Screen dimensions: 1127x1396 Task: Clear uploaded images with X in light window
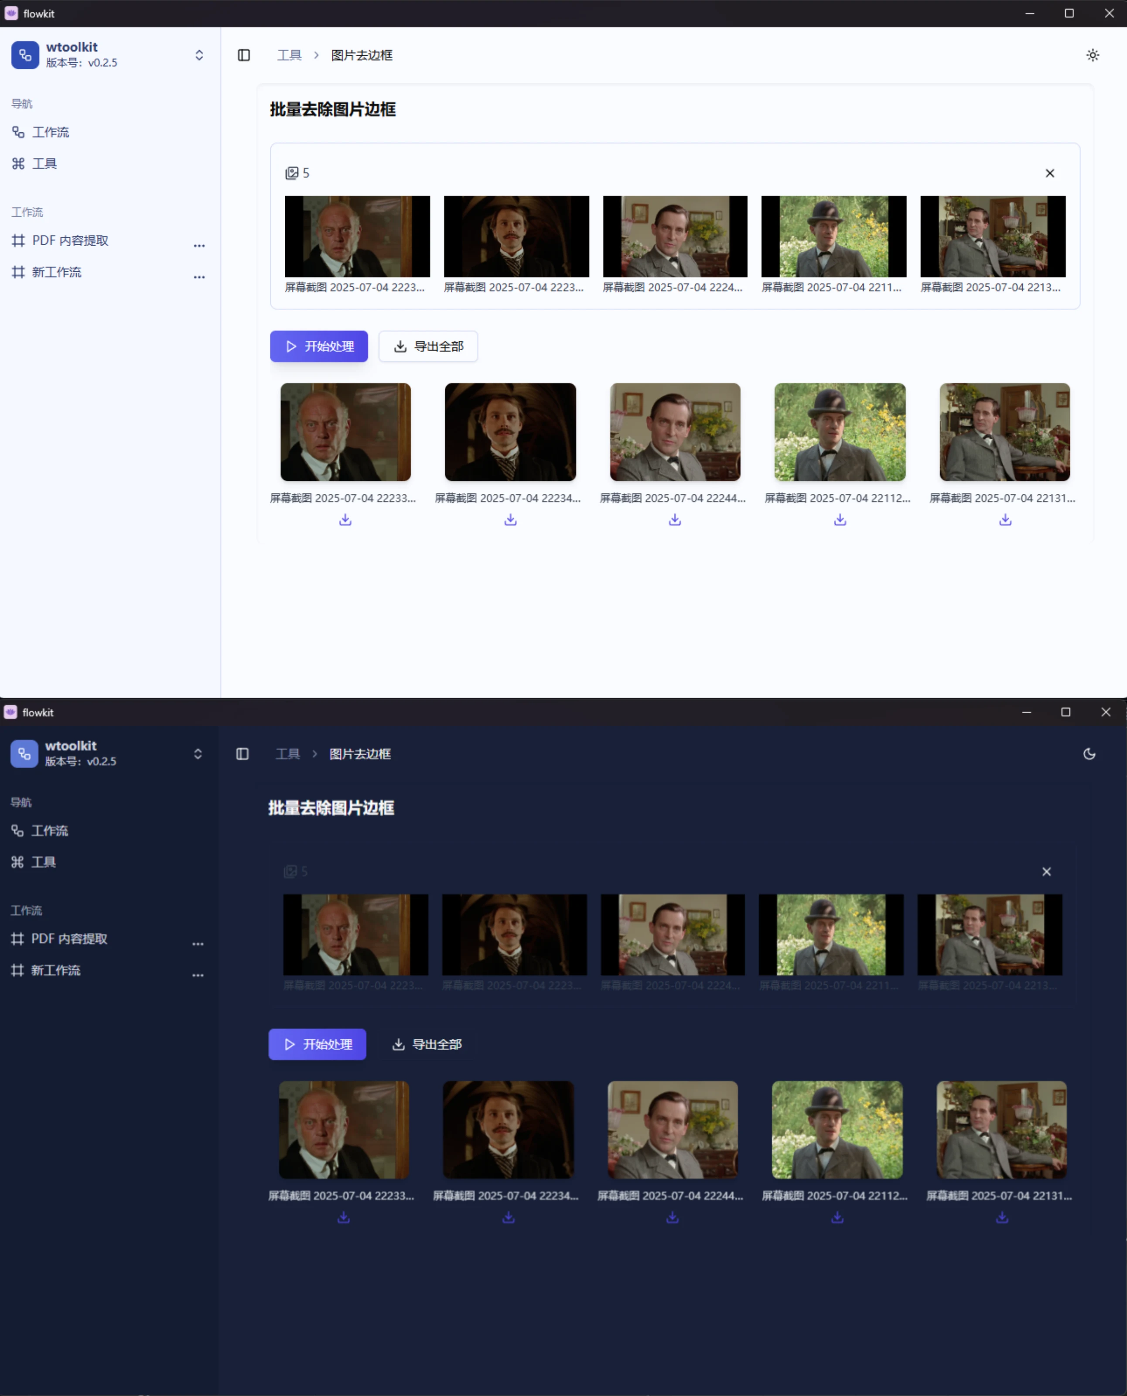pos(1050,173)
